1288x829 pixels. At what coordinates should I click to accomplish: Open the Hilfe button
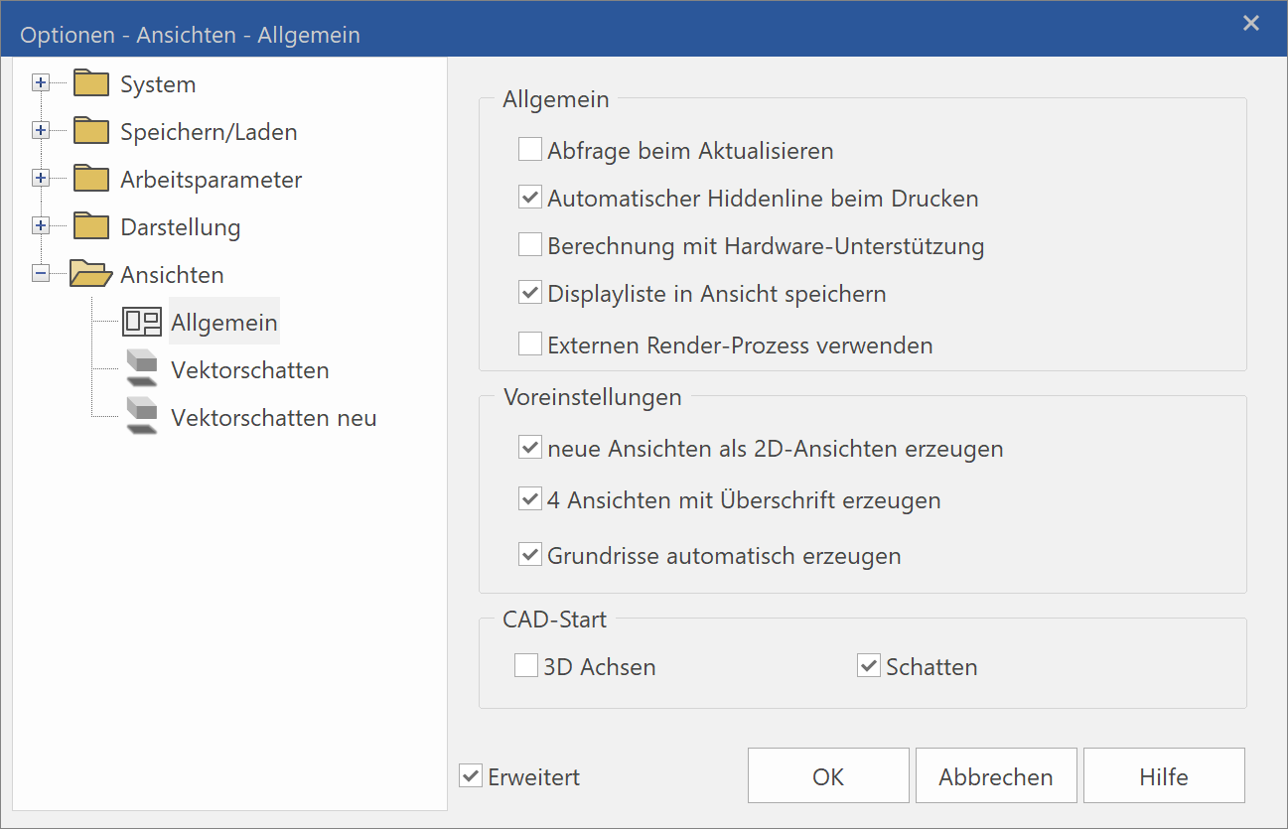click(1164, 776)
